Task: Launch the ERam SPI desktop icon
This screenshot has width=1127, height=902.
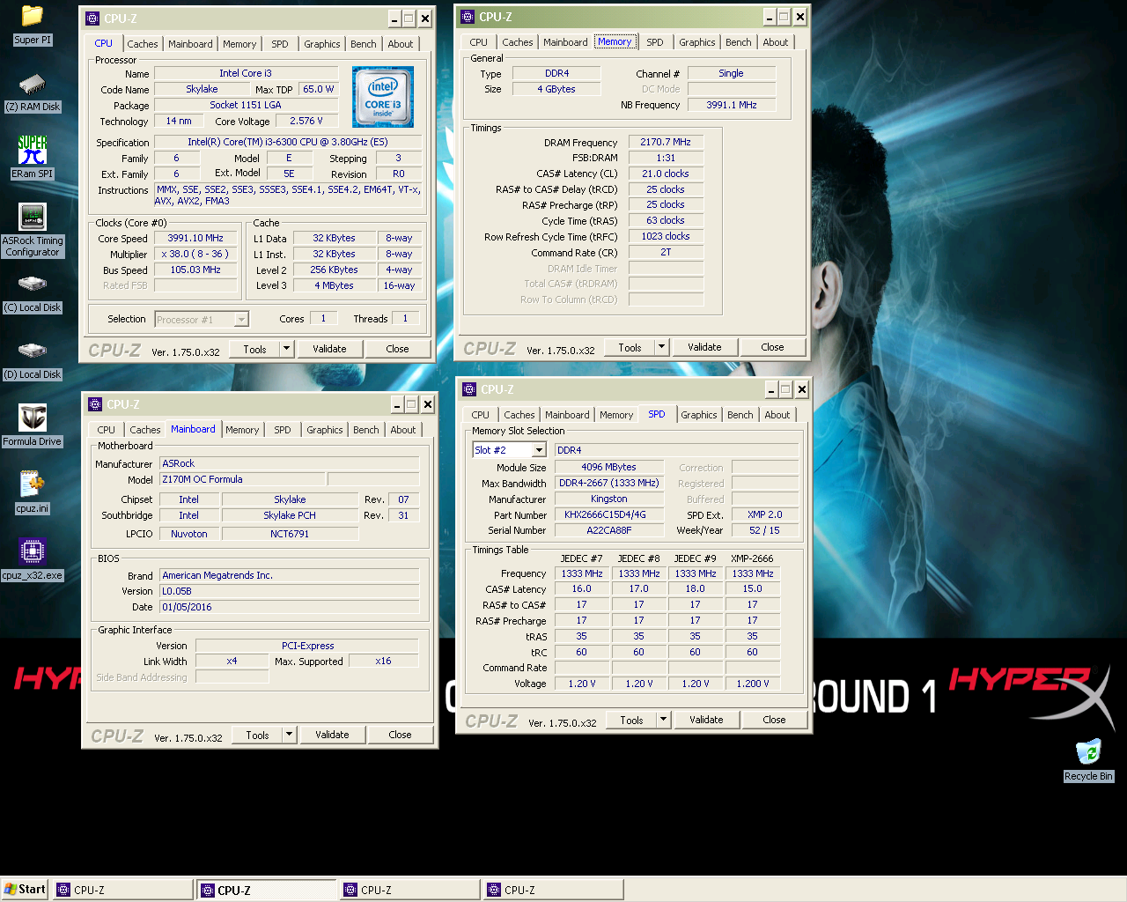Action: pyautogui.click(x=33, y=150)
